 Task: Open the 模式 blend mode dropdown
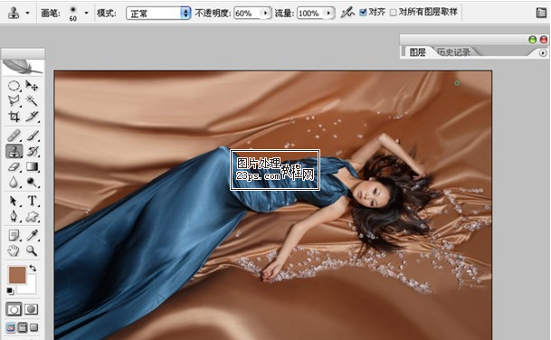click(158, 14)
